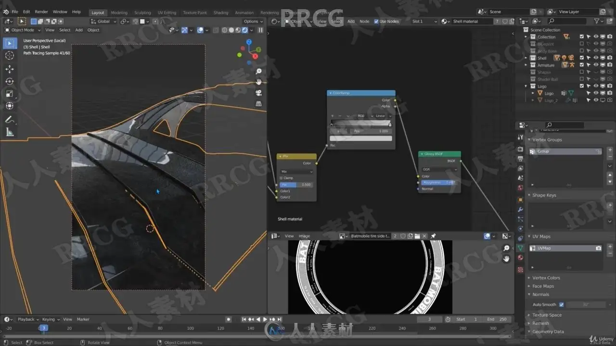Viewport: 616px width, 346px height.
Task: Click the image editor zoom magnifier icon
Action: (x=506, y=248)
